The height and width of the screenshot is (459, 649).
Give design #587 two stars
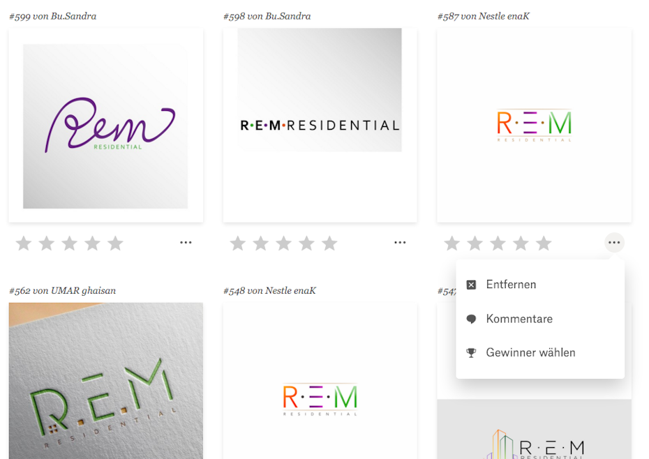coord(475,243)
